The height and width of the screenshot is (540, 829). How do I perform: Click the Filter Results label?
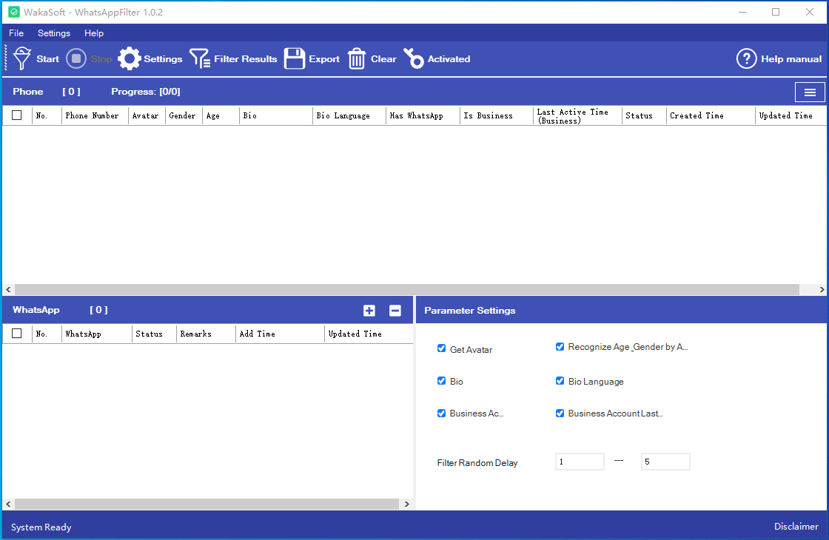[245, 58]
